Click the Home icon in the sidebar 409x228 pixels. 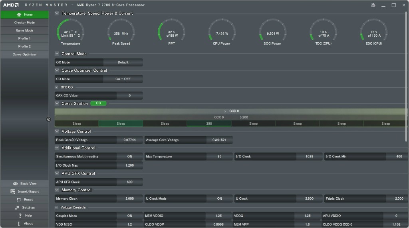click(19, 15)
